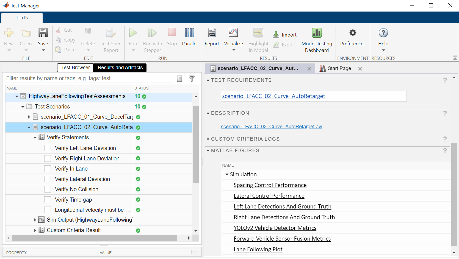Tick the Verify No Collision checkbox
Screen dimensions: 459x259
[48, 189]
